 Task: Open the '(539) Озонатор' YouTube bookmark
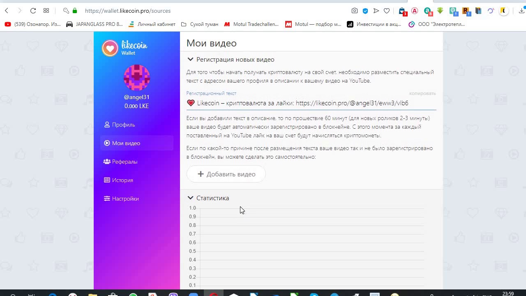pyautogui.click(x=33, y=24)
